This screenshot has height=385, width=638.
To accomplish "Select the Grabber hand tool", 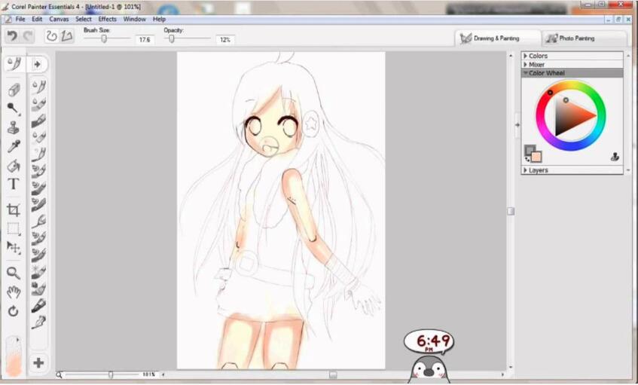I will click(14, 292).
